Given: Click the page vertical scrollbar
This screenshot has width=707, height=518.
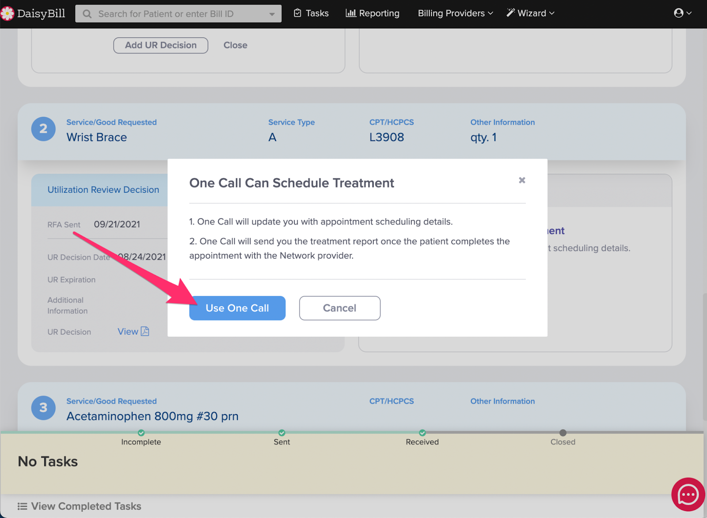Looking at the screenshot, I should pos(704,356).
